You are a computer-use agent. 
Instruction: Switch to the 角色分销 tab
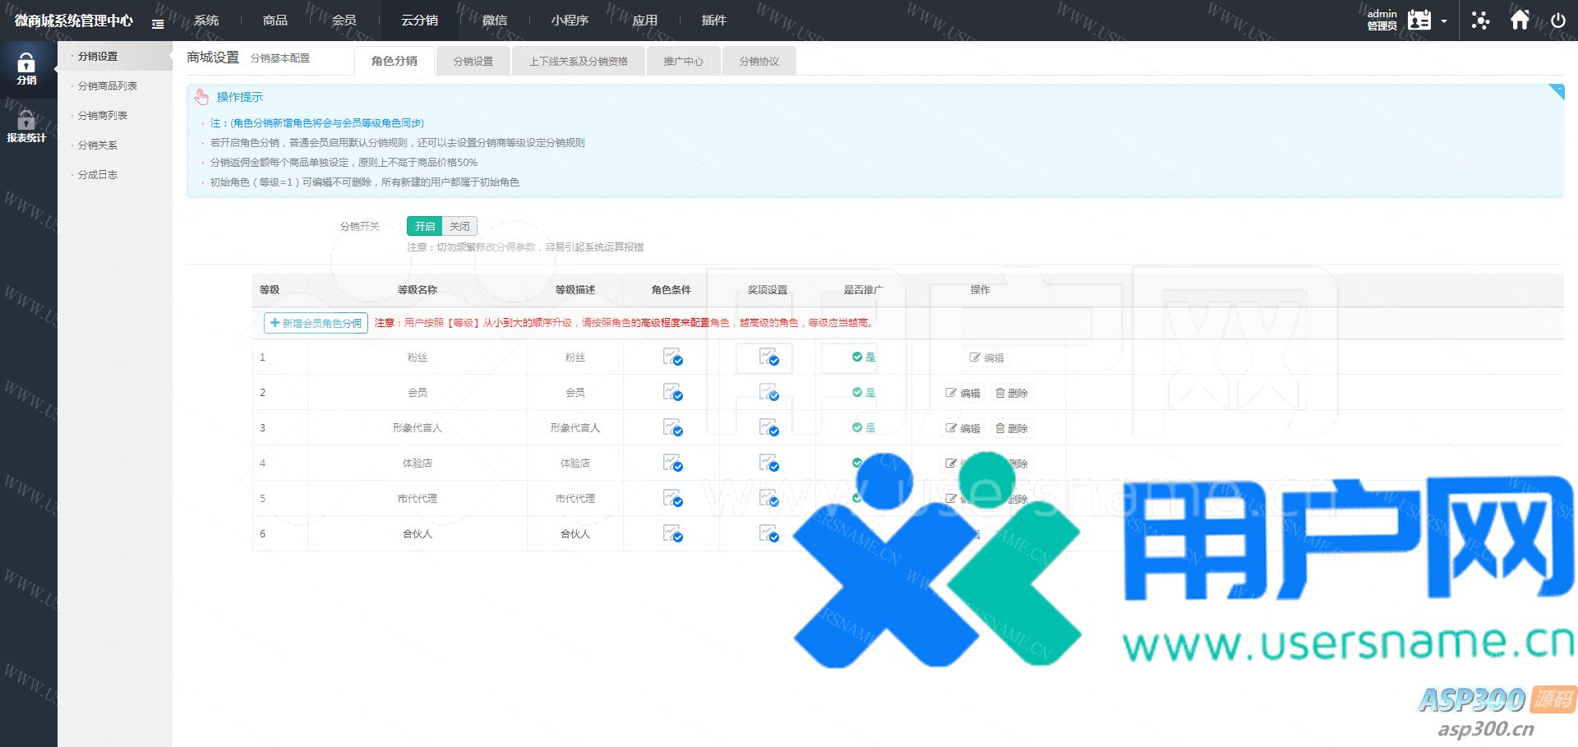[x=394, y=61]
